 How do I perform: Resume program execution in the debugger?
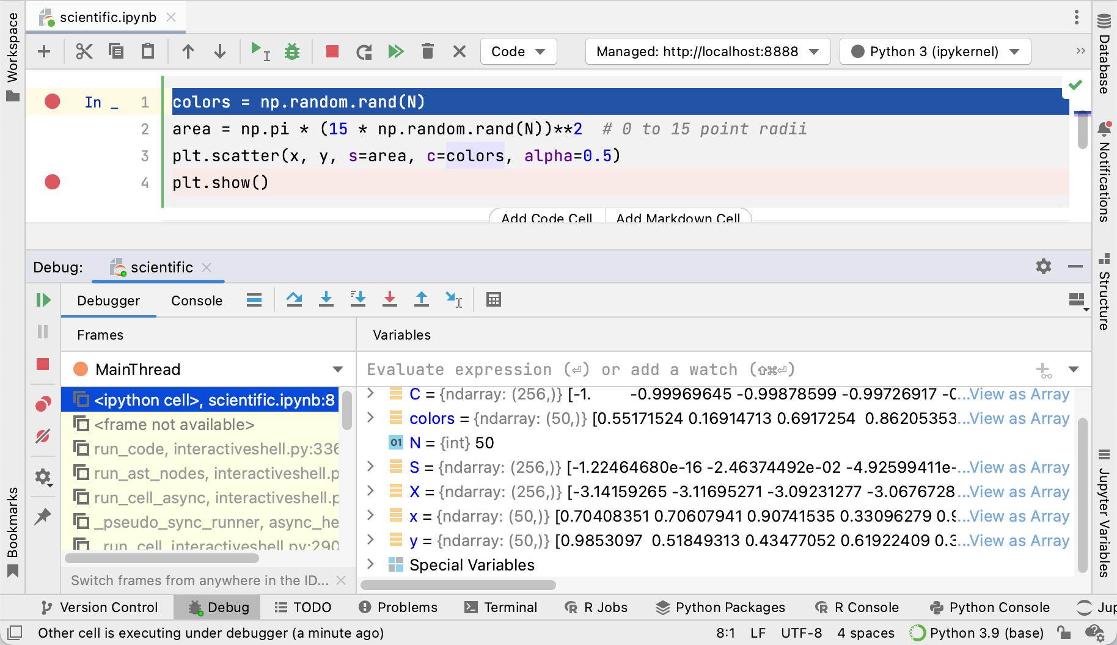click(43, 299)
